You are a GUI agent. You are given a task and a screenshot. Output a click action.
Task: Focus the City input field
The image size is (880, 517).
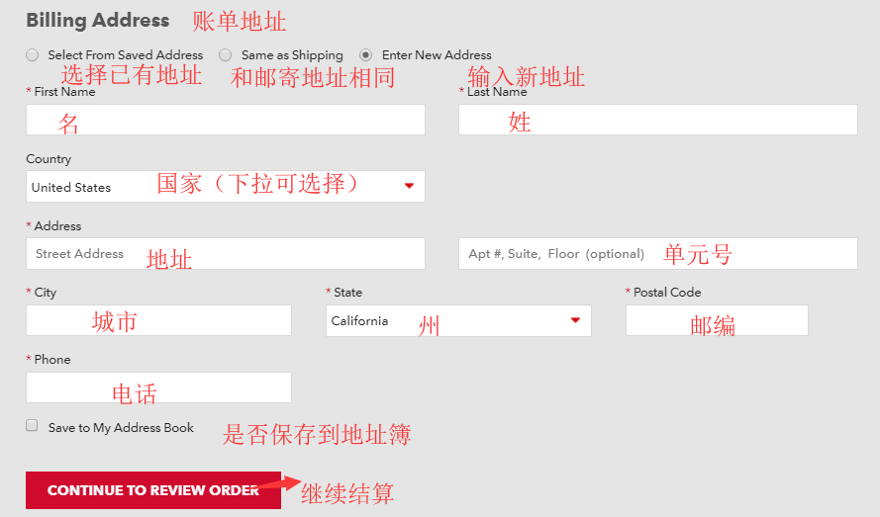(x=158, y=320)
